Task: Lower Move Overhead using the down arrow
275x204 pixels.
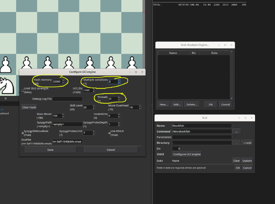Action: pyautogui.click(x=140, y=108)
